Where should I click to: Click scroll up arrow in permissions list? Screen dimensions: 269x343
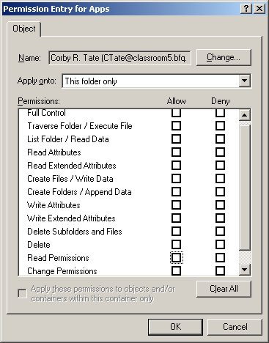[x=245, y=115]
